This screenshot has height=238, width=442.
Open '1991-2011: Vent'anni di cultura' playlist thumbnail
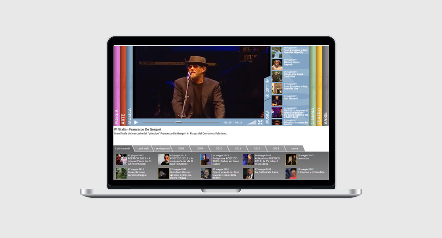tap(277, 113)
